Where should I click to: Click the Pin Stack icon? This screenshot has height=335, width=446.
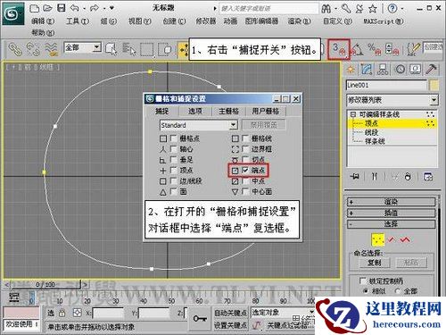click(355, 177)
